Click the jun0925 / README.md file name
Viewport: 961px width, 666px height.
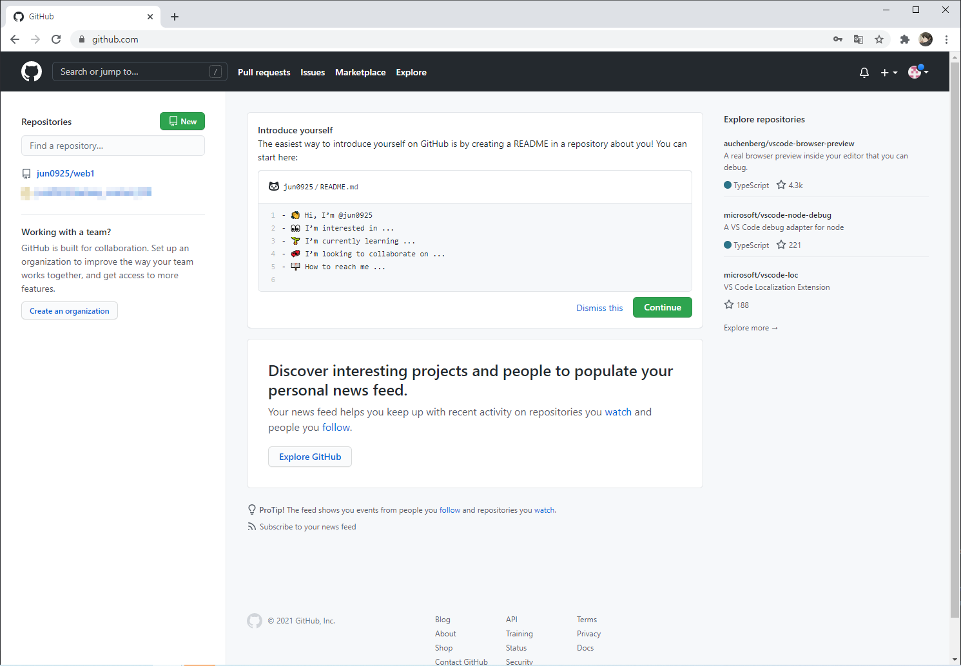pos(321,187)
